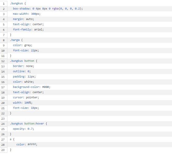This screenshot has width=172, height=154.
Task: Click the margin auto declaration
Action: [23, 19]
